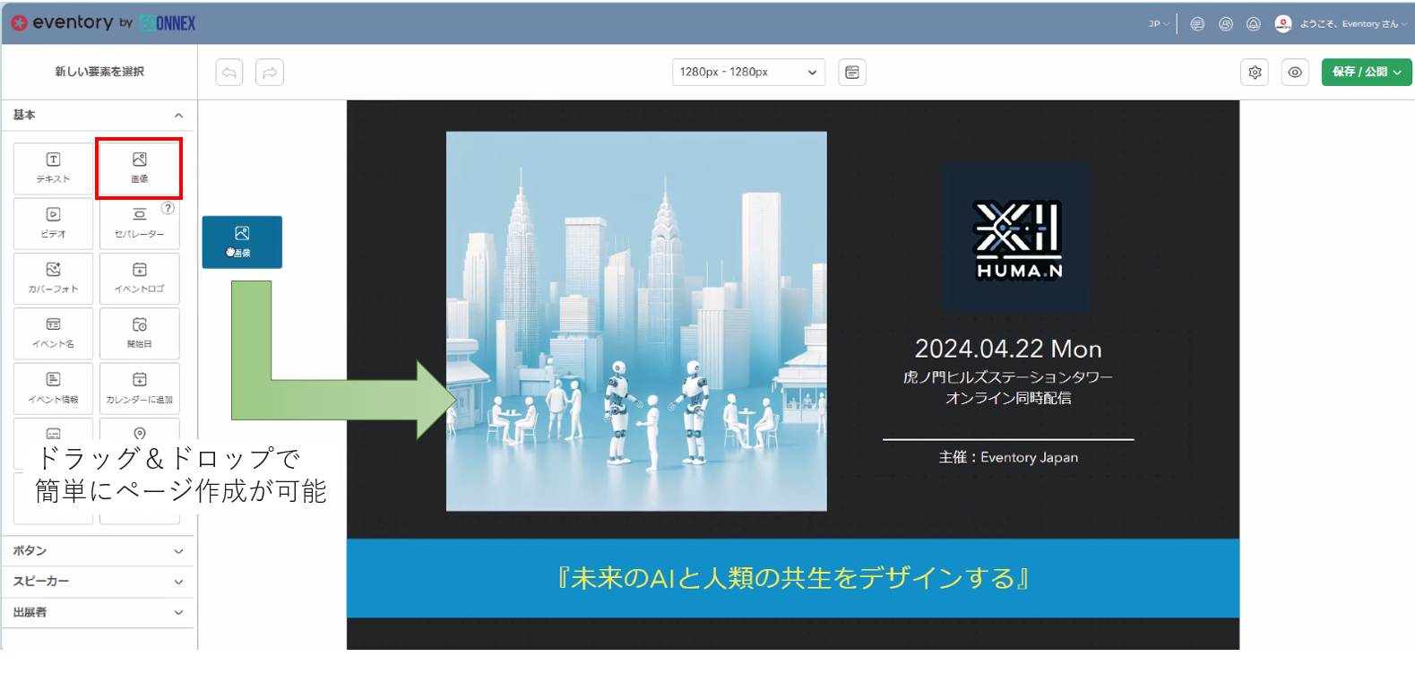Select the 画像 element tile
Screen dimensions: 1415x691
pos(139,168)
